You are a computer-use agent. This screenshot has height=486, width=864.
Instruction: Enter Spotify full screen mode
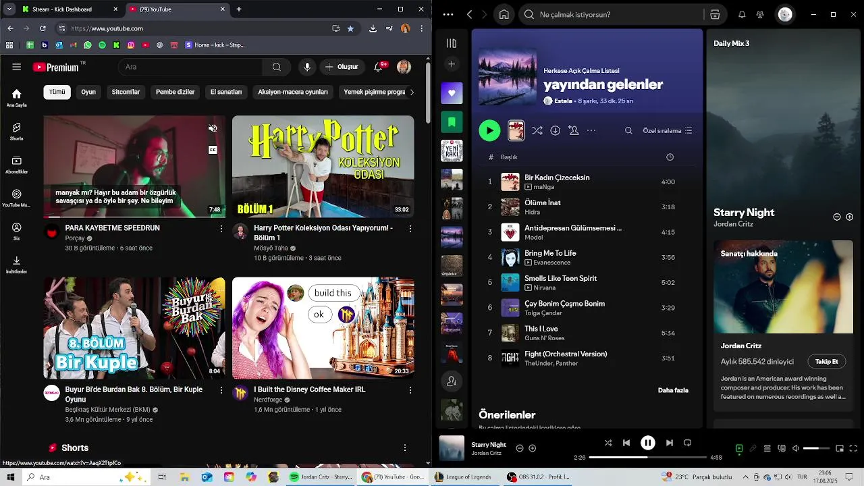pos(853,448)
